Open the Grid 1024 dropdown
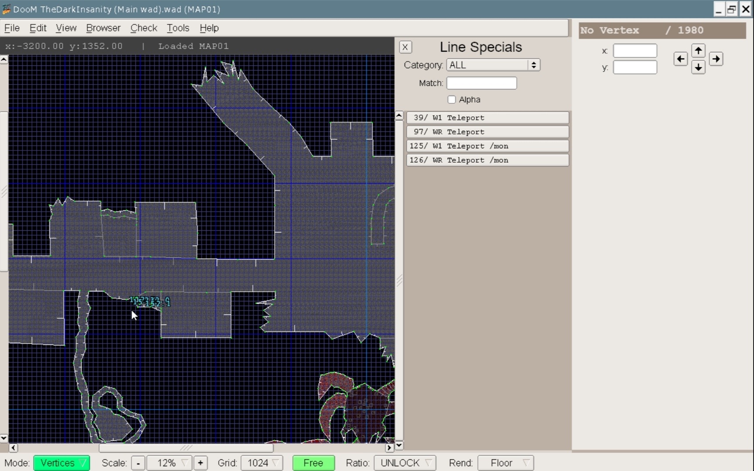 click(x=262, y=463)
